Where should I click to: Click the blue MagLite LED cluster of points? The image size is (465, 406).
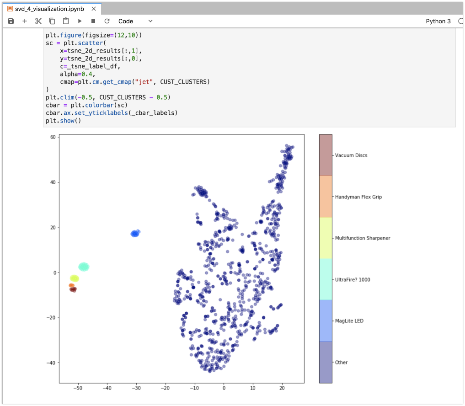point(136,234)
